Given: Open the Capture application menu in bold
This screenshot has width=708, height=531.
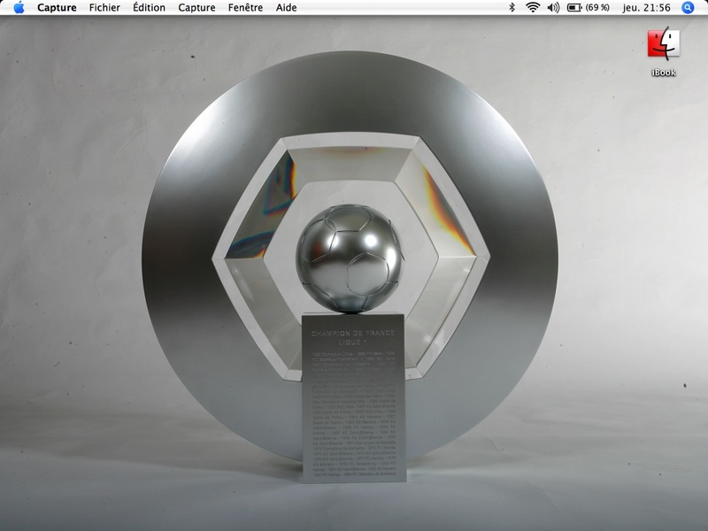Looking at the screenshot, I should coord(57,8).
